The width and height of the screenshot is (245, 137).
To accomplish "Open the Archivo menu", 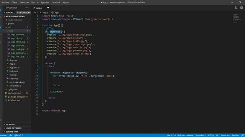I will click(x=5, y=3).
